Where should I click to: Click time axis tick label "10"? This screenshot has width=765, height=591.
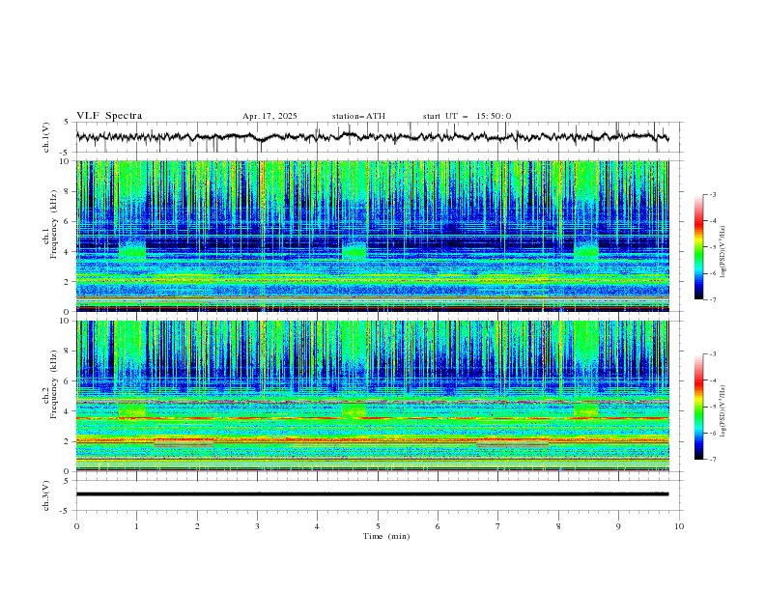point(679,526)
